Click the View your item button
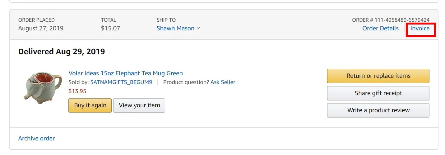Image resolution: width=445 pixels, height=155 pixels. 139,105
